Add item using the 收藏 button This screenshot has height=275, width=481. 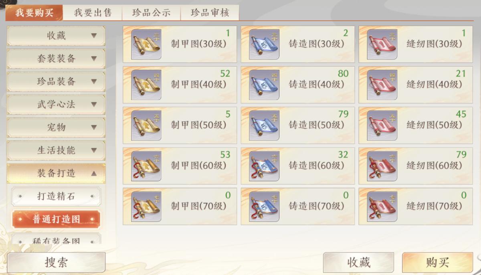[358, 263]
